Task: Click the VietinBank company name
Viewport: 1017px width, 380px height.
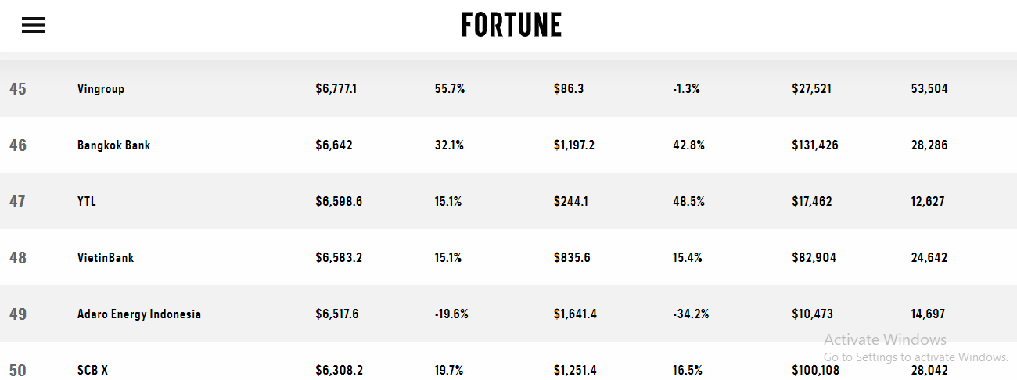Action: pos(106,258)
